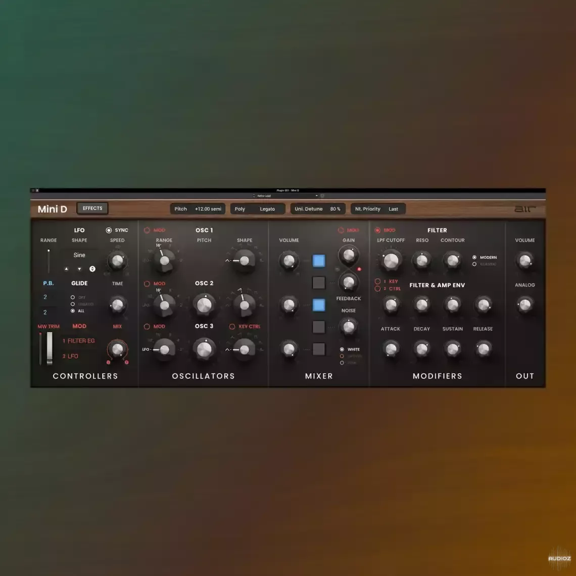Select the MODERN filter type
Viewport: 576px width, 576px height.
(474, 258)
